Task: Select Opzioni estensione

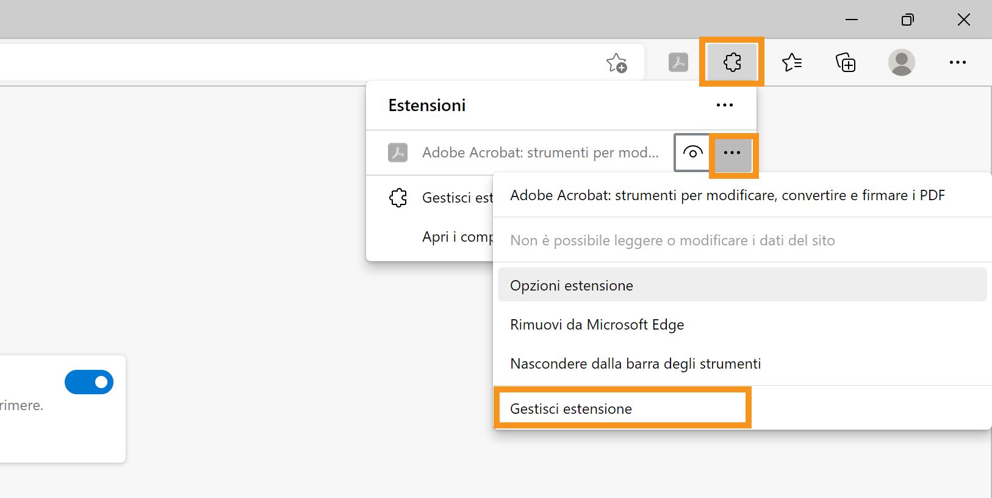Action: pyautogui.click(x=571, y=286)
